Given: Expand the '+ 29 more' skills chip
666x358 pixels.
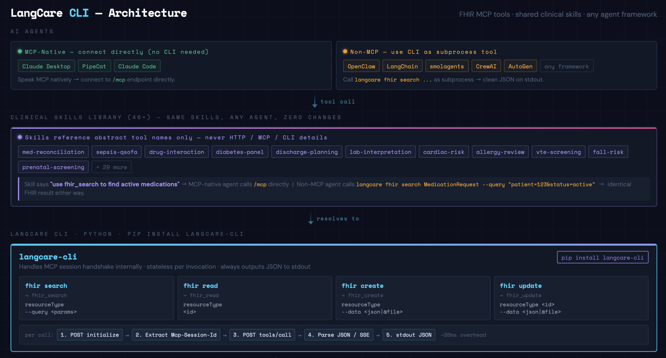Looking at the screenshot, I should (111, 167).
